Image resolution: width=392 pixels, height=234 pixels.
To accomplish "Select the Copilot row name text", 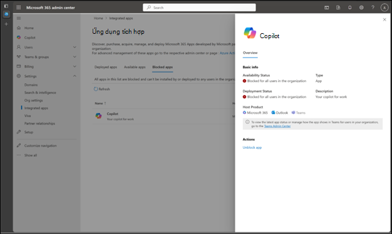I will coord(113,114).
